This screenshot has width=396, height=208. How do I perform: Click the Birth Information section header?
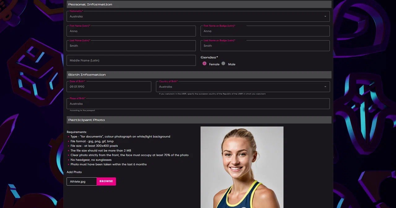pos(199,75)
